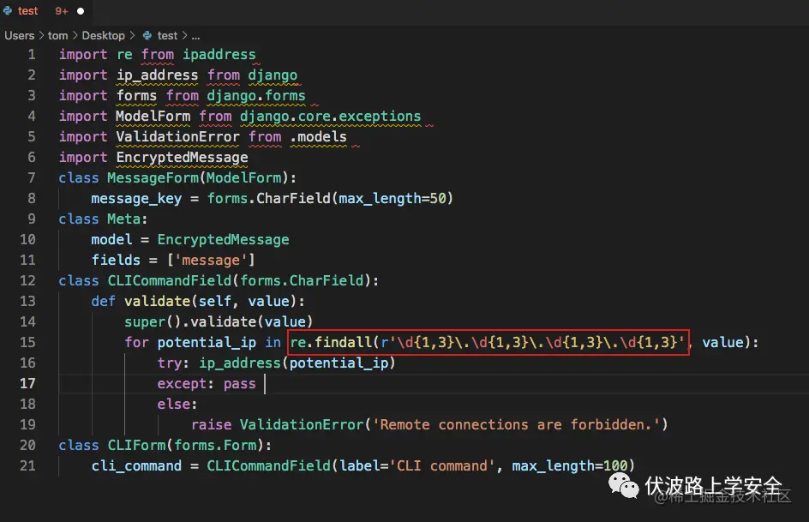The width and height of the screenshot is (809, 522).
Task: Open 'tom' breadcrumb segment
Action: [x=57, y=36]
